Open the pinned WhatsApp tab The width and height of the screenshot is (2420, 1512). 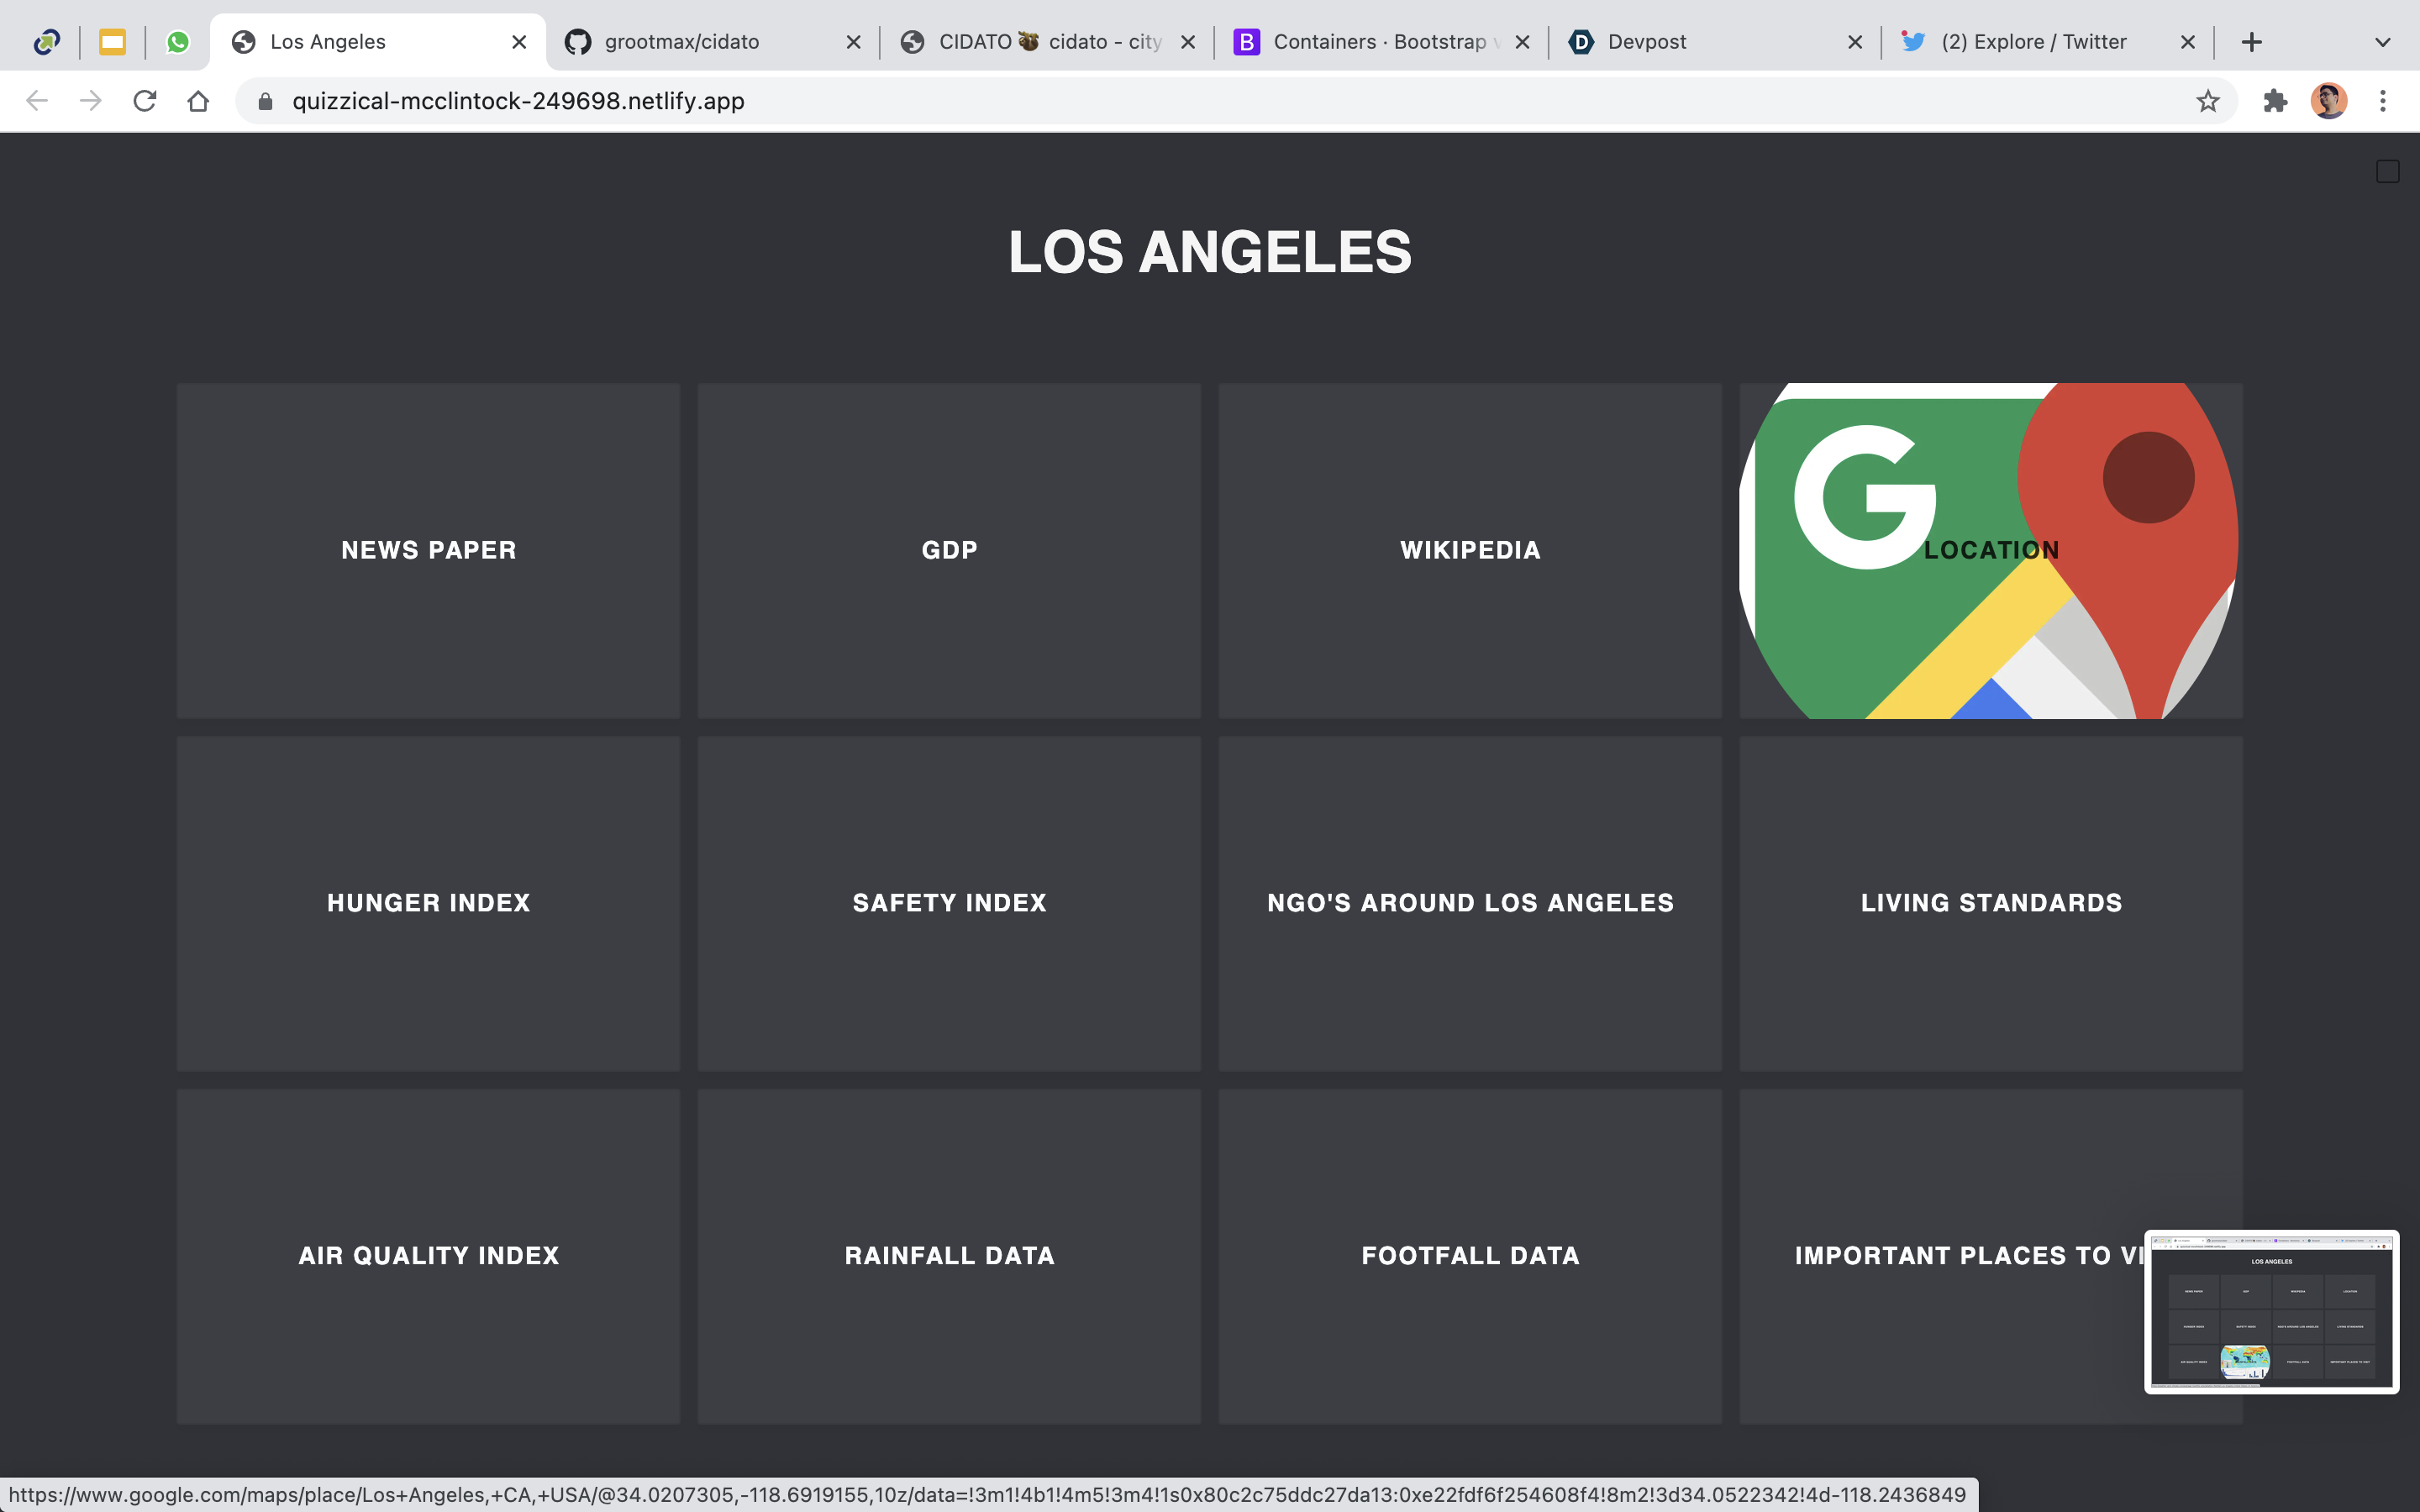coord(178,42)
